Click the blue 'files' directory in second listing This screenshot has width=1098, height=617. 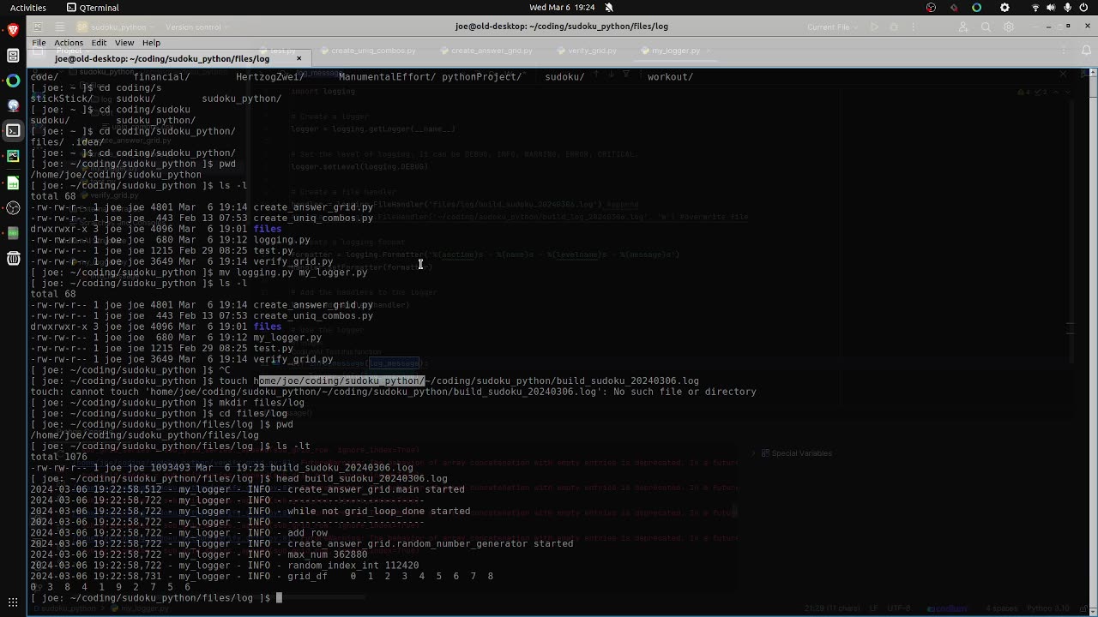coord(267,326)
